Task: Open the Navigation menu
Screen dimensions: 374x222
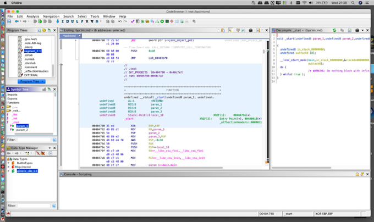Action: pos(51,16)
